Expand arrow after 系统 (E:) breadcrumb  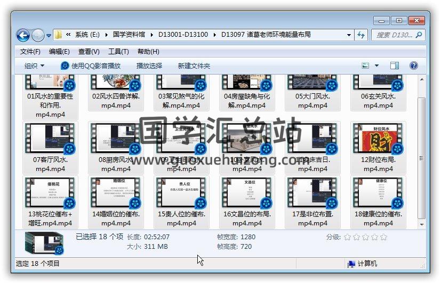pos(106,35)
